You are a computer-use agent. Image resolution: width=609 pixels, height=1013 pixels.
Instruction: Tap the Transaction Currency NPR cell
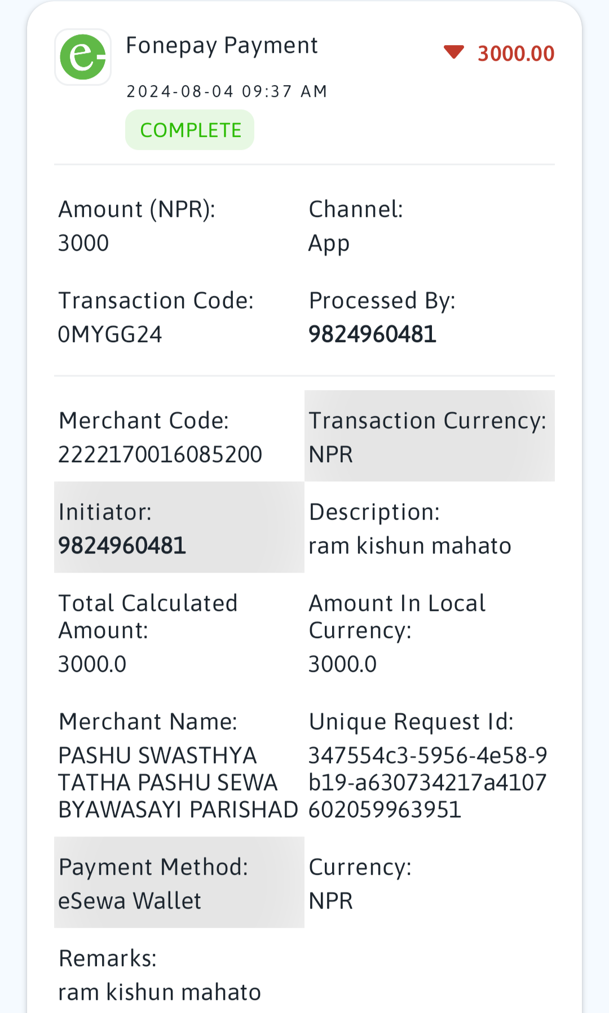point(430,436)
